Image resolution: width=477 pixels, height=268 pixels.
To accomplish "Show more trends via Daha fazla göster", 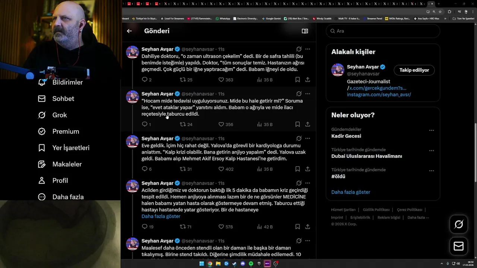I will pos(351,192).
